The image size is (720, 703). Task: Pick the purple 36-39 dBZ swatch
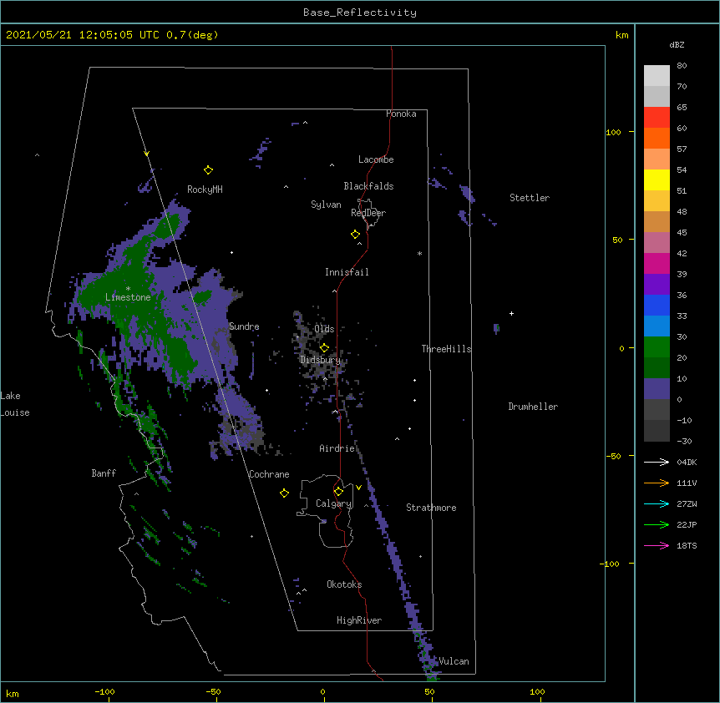point(657,285)
